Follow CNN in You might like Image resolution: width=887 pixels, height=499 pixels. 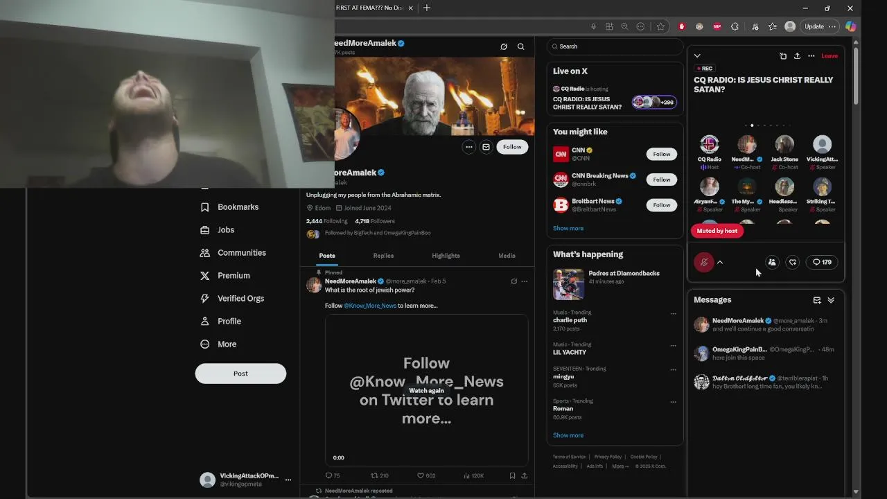(x=662, y=154)
